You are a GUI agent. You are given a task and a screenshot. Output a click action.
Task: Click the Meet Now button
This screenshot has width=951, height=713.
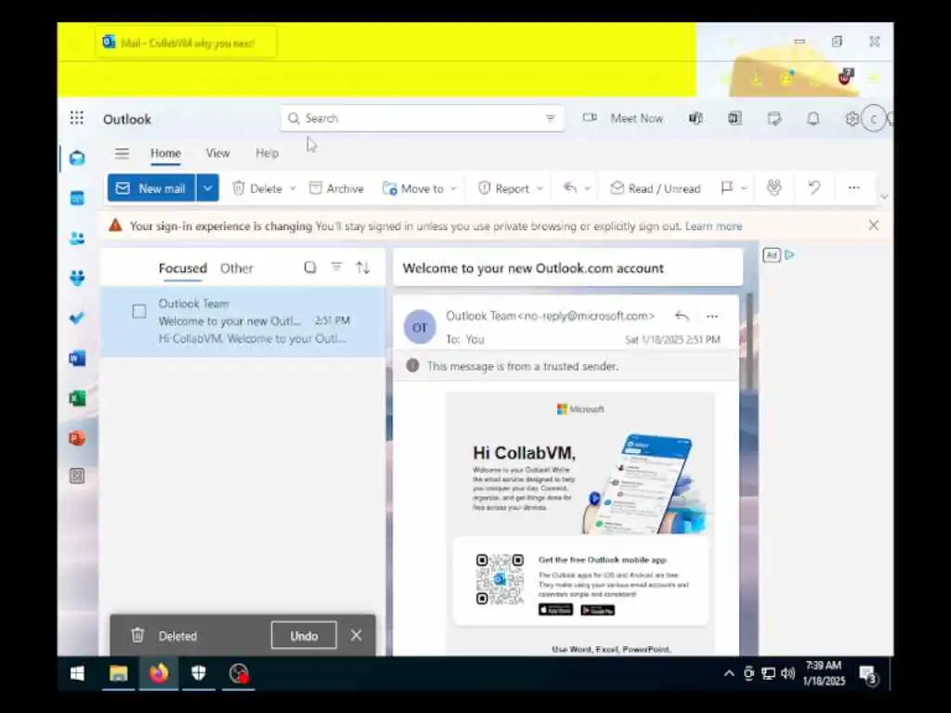click(623, 118)
